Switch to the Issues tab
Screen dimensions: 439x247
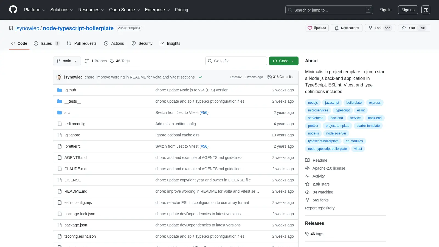coord(46,43)
